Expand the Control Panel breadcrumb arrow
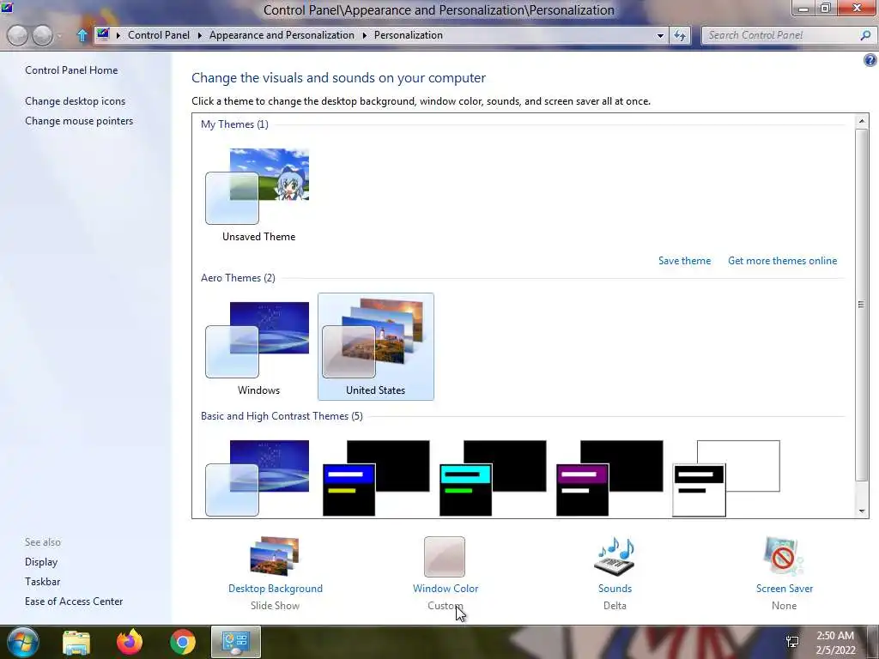Image resolution: width=879 pixels, height=659 pixels. (x=199, y=35)
